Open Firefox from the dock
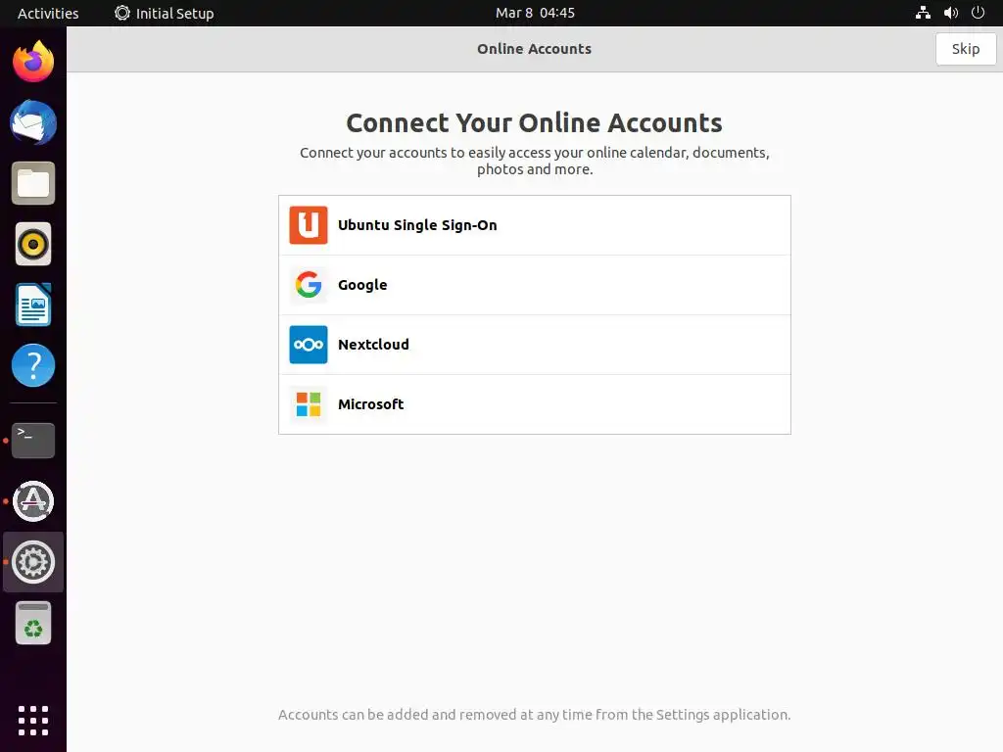This screenshot has height=752, width=1003. click(x=33, y=62)
